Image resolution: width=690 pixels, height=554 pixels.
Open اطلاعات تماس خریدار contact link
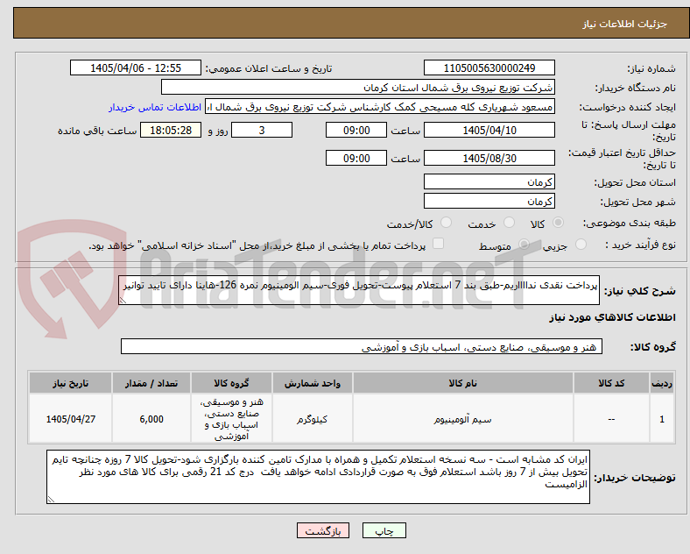[155, 107]
